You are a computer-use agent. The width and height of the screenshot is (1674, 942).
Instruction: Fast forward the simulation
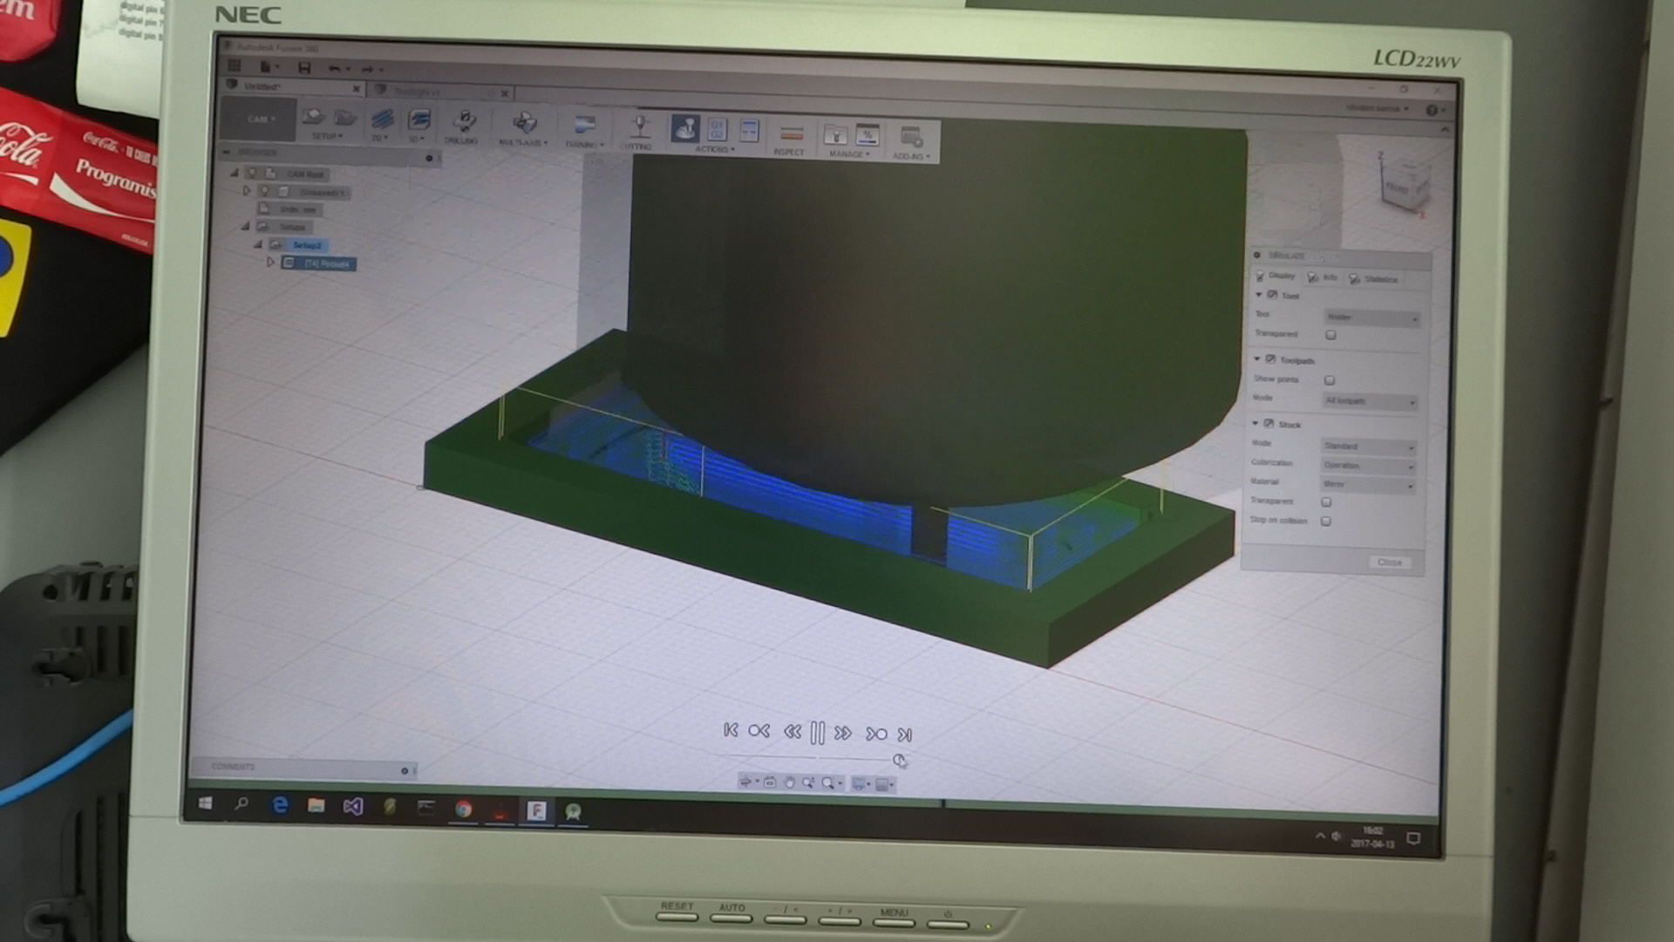pyautogui.click(x=843, y=734)
